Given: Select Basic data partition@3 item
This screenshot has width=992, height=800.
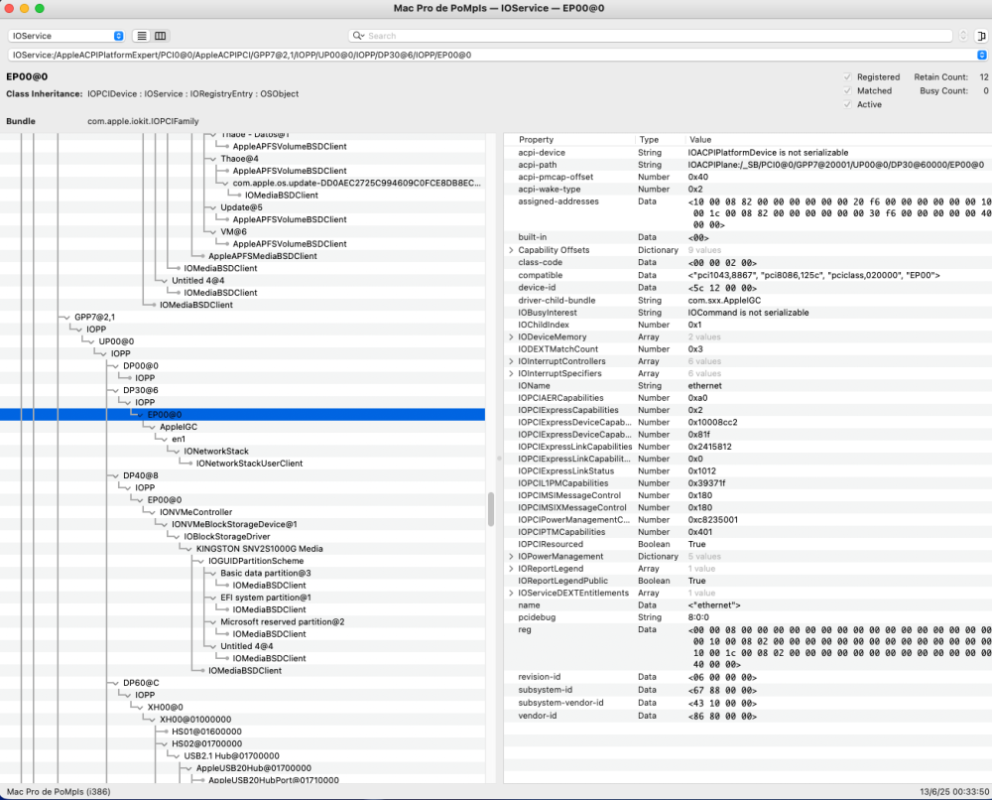Looking at the screenshot, I should click(x=266, y=574).
